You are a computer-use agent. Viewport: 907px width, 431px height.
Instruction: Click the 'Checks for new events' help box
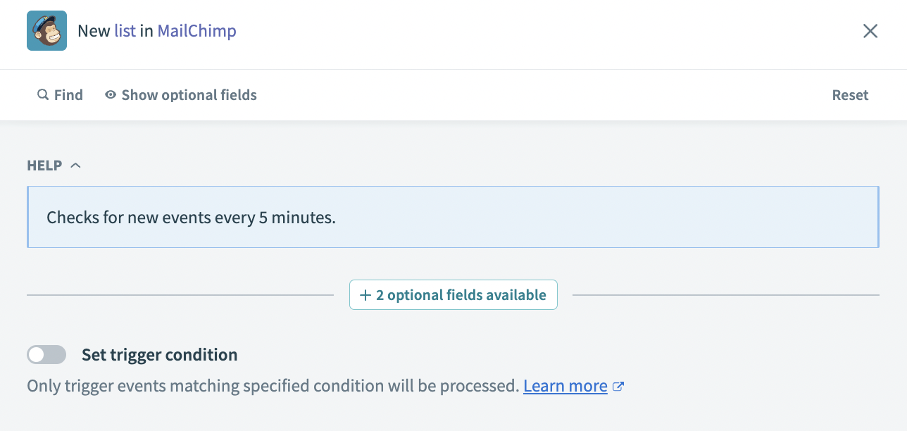click(452, 217)
